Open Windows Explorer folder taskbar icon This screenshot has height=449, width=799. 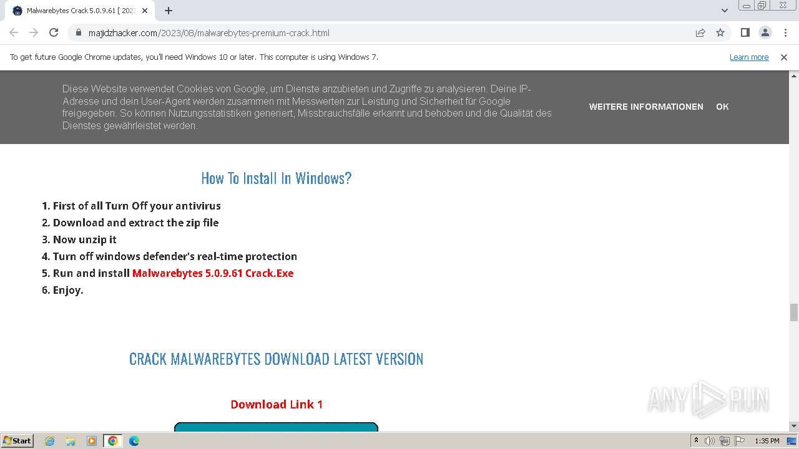(x=71, y=441)
